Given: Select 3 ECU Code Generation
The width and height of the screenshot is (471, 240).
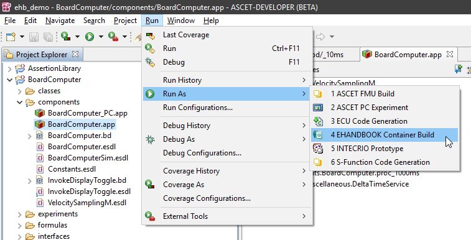Looking at the screenshot, I should (x=385, y=121).
